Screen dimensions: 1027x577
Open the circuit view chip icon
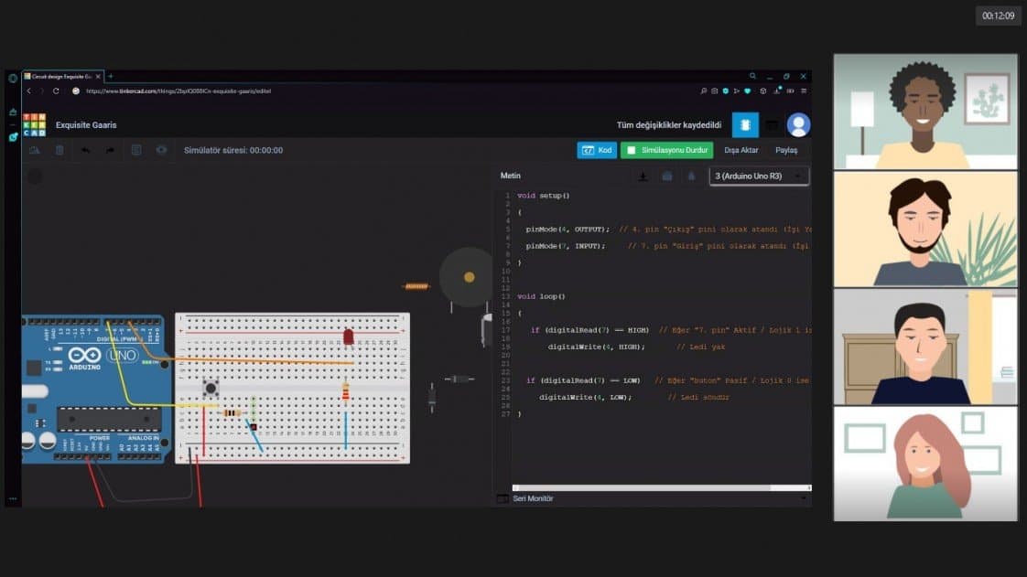(x=745, y=125)
